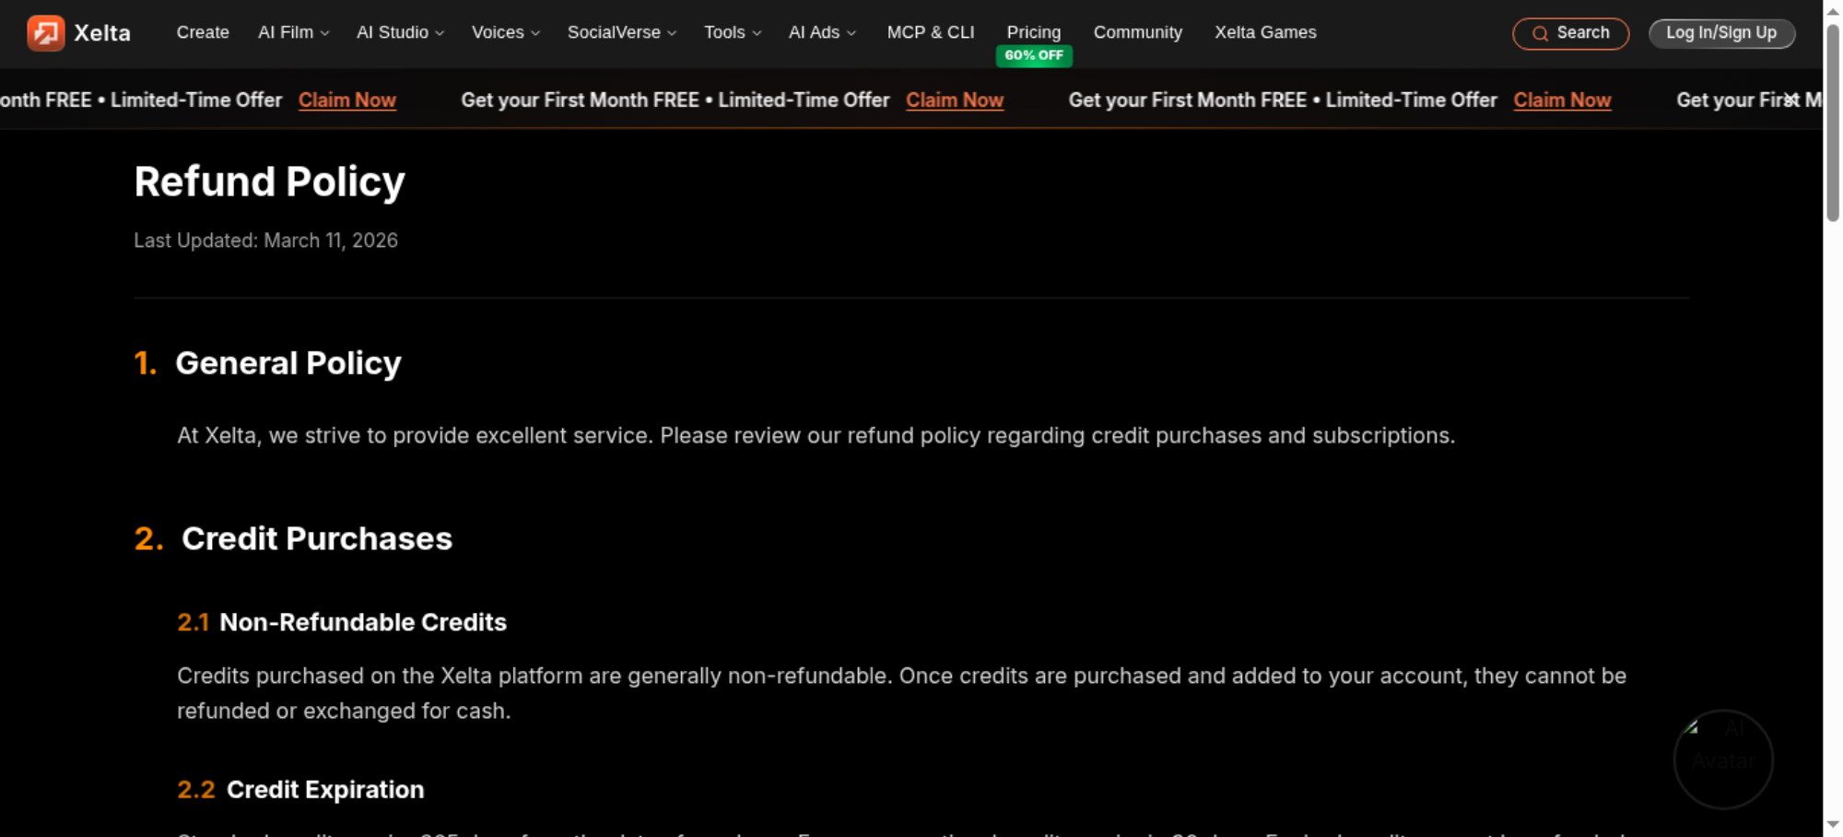Click the vertical scrollbar thumb
Screen dimensions: 1843x837
pos(1833,123)
